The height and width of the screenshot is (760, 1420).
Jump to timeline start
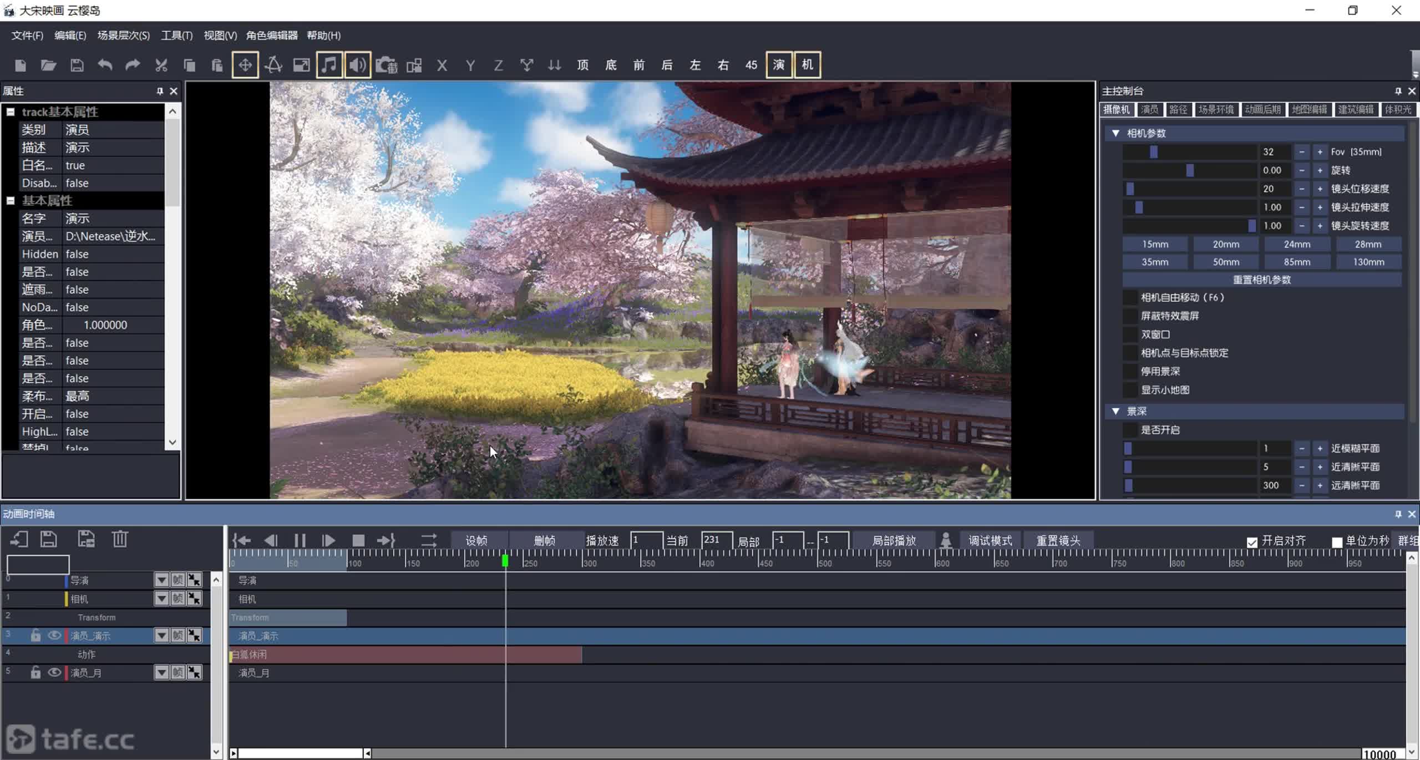(242, 540)
